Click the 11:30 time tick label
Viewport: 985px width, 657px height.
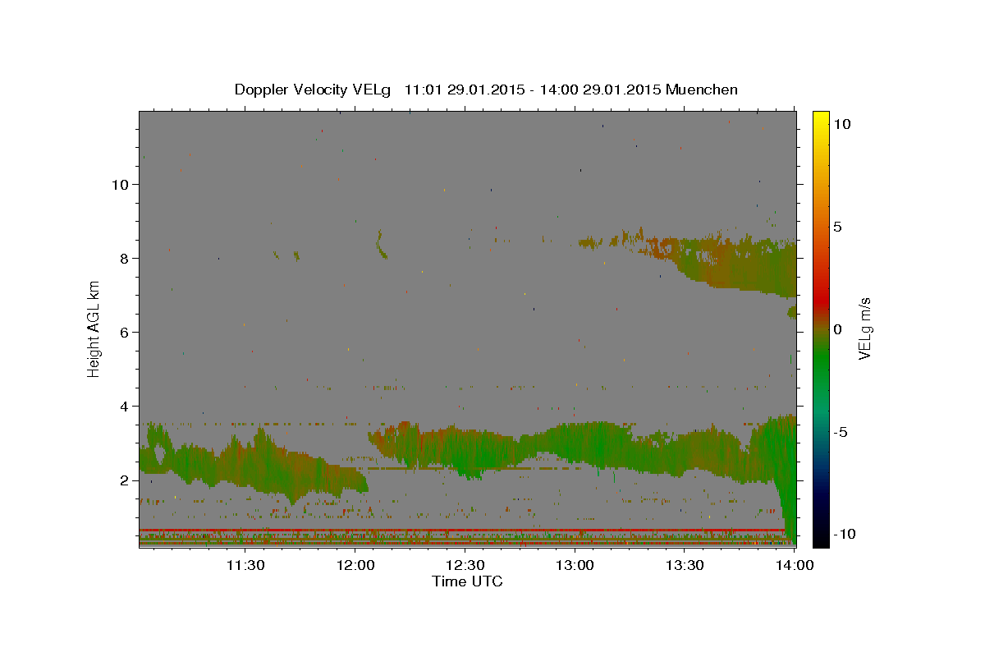tap(245, 565)
